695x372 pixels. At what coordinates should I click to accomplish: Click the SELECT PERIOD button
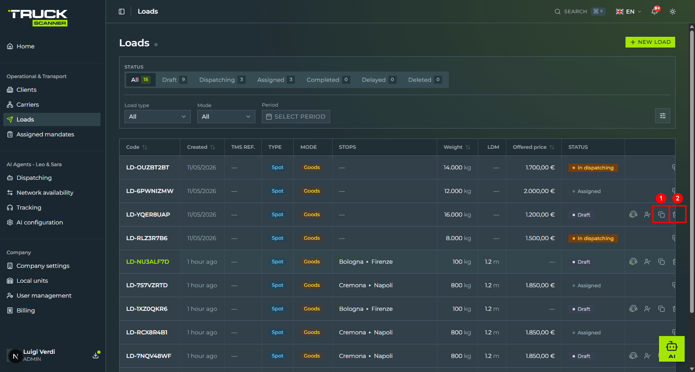(296, 117)
